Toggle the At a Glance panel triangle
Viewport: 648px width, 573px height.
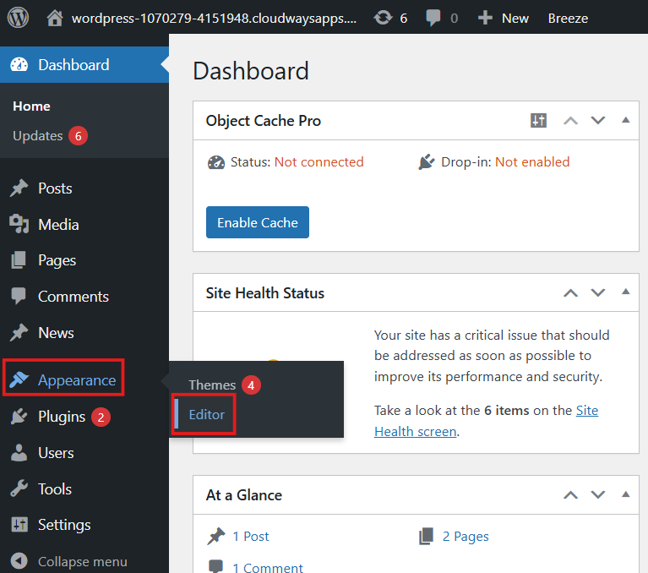(626, 494)
